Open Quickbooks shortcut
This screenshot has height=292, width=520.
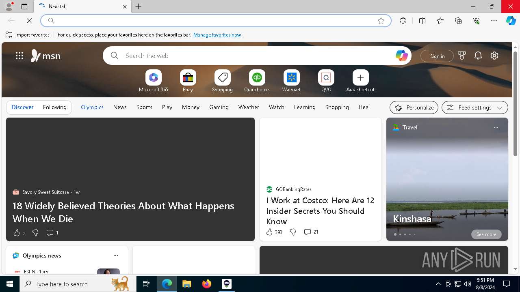(257, 81)
